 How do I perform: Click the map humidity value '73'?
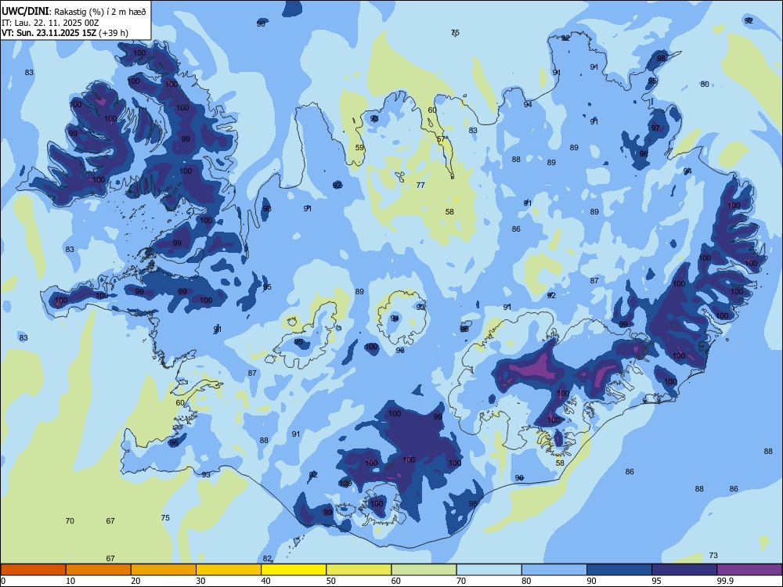click(713, 555)
